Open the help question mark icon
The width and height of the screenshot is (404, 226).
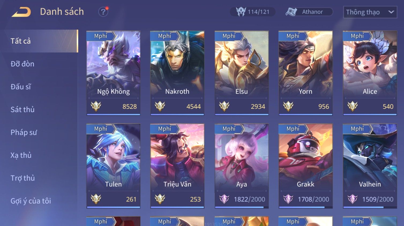[103, 12]
